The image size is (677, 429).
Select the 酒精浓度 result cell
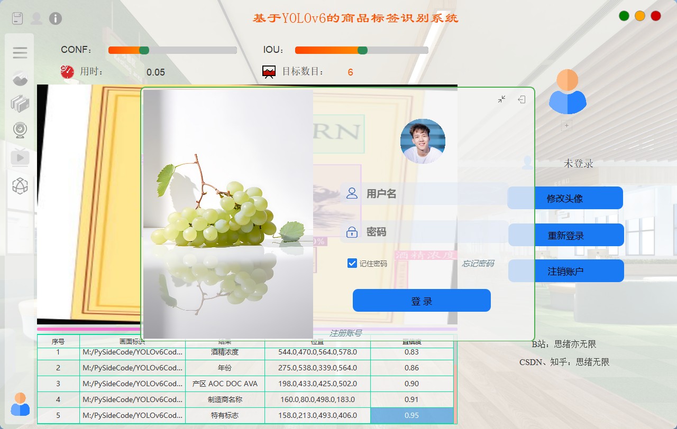(225, 352)
